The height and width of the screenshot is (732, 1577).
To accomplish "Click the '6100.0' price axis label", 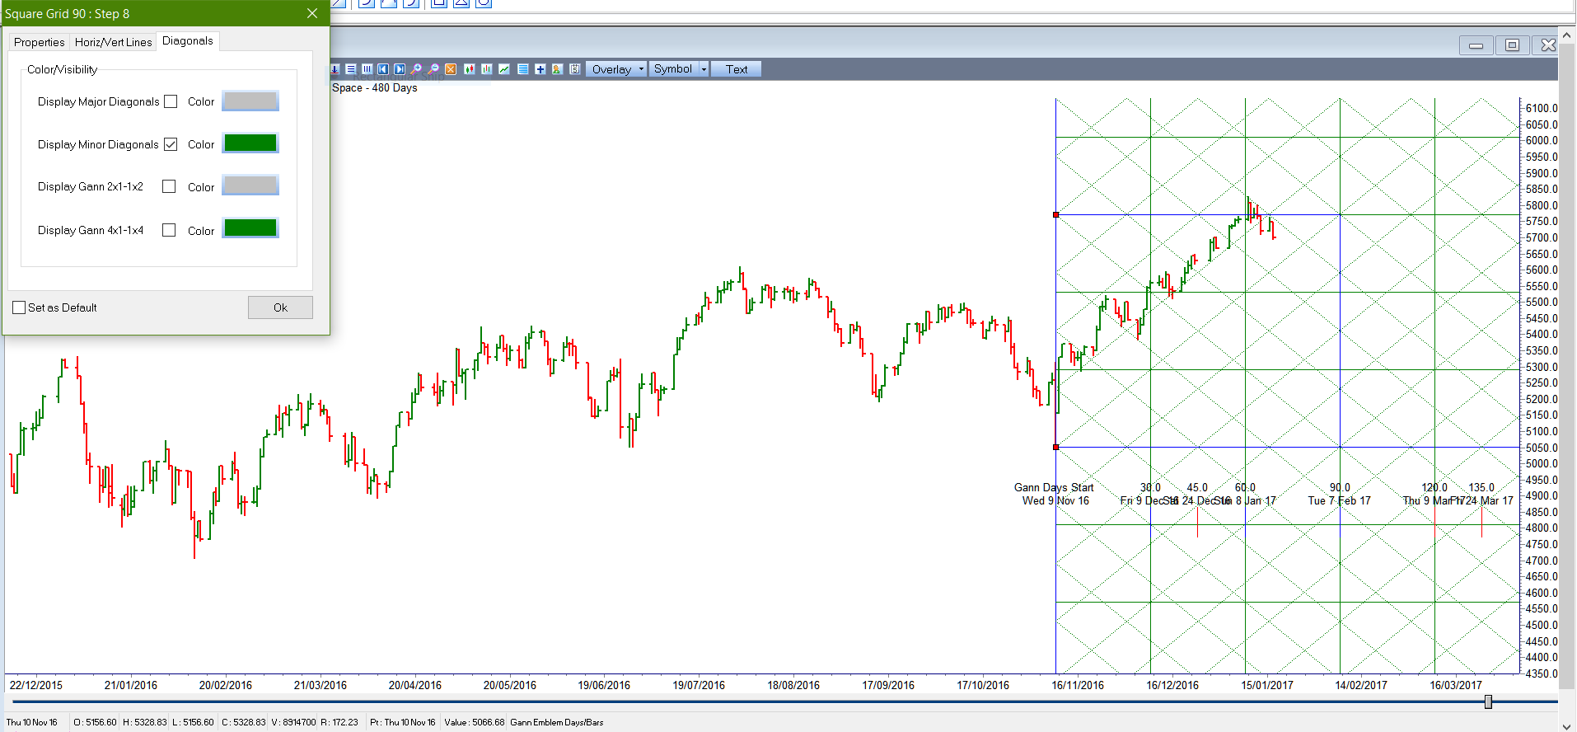I will click(1542, 108).
